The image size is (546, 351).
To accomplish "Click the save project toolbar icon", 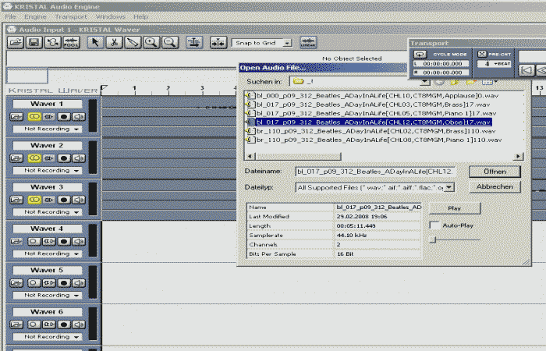I will coord(34,42).
